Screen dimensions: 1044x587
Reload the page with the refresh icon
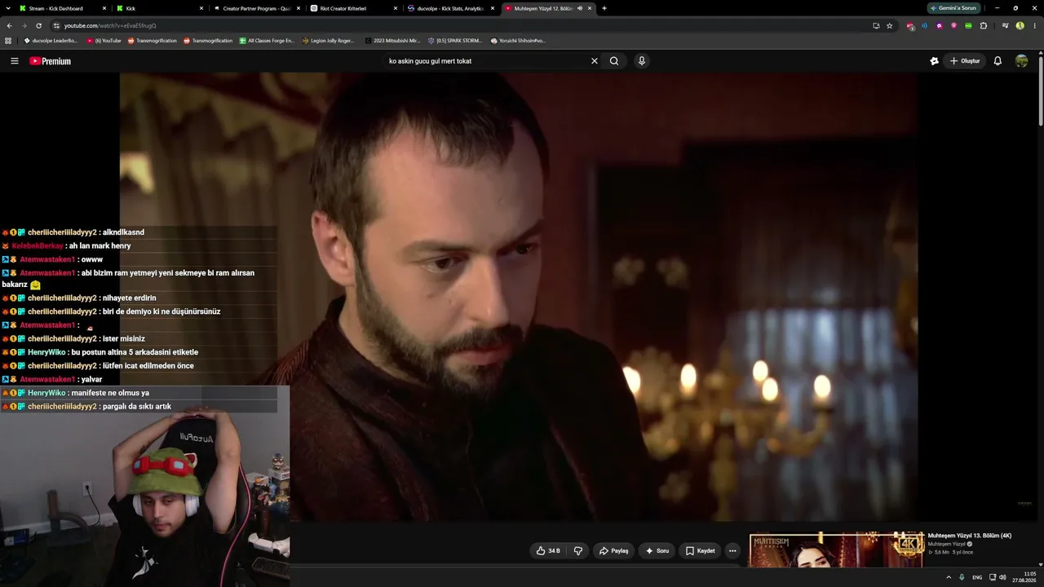tap(38, 25)
